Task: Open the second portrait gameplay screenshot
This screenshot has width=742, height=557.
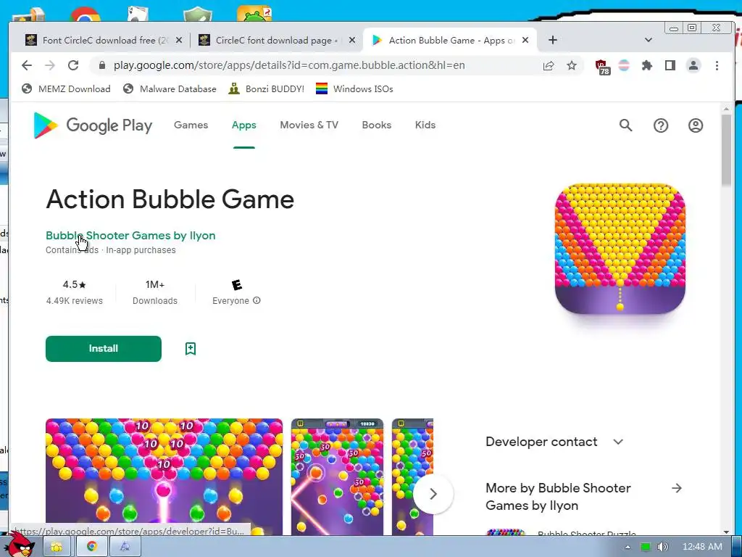Action: pos(337,476)
